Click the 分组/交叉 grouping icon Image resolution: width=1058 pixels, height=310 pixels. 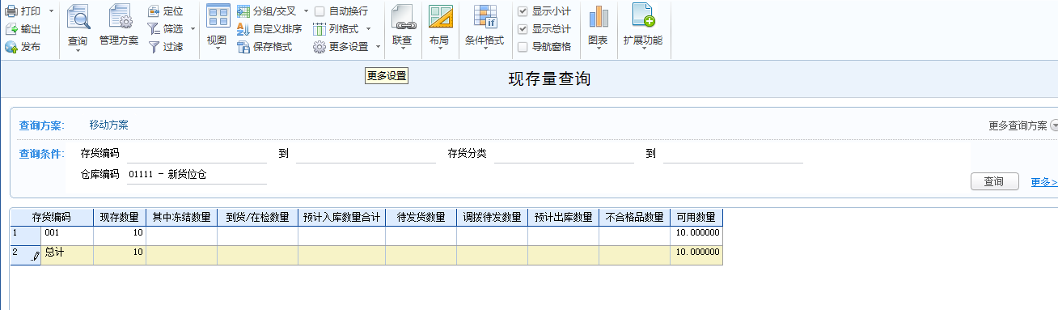pyautogui.click(x=243, y=11)
